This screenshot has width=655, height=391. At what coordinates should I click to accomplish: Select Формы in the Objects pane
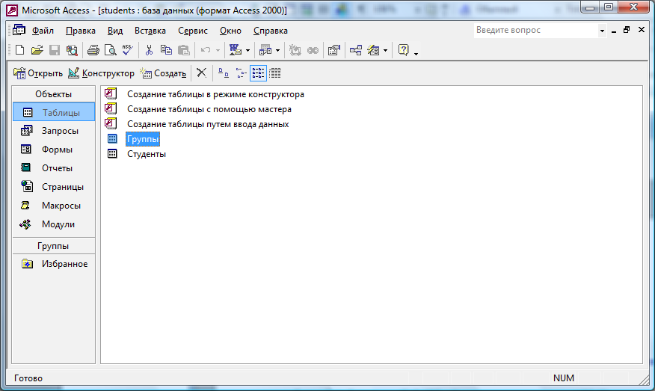click(54, 149)
